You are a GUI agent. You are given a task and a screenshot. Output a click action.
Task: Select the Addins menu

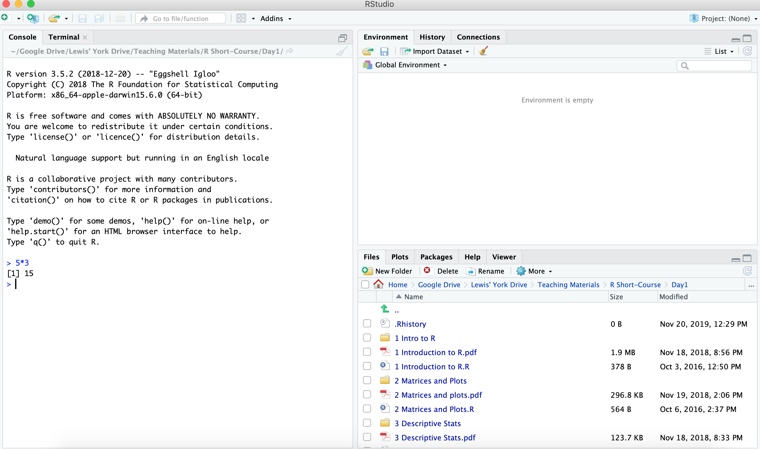coord(276,18)
